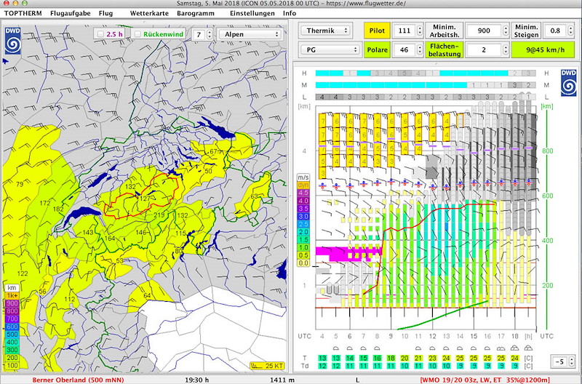Image resolution: width=582 pixels, height=384 pixels.
Task: Click the cloud symbol under 6 UTC
Action: click(350, 348)
